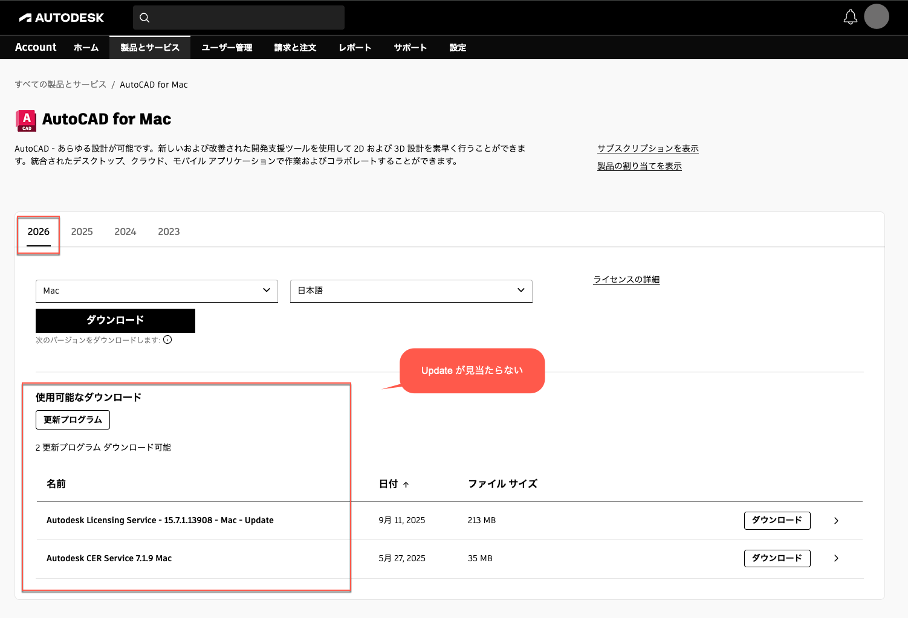Open ユーザー管理 menu item

(227, 48)
